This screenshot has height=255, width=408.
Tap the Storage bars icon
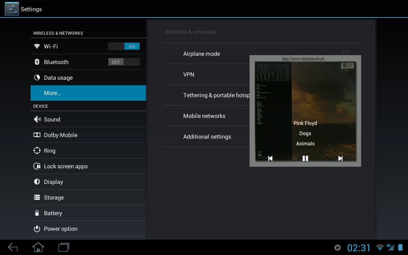tap(37, 197)
